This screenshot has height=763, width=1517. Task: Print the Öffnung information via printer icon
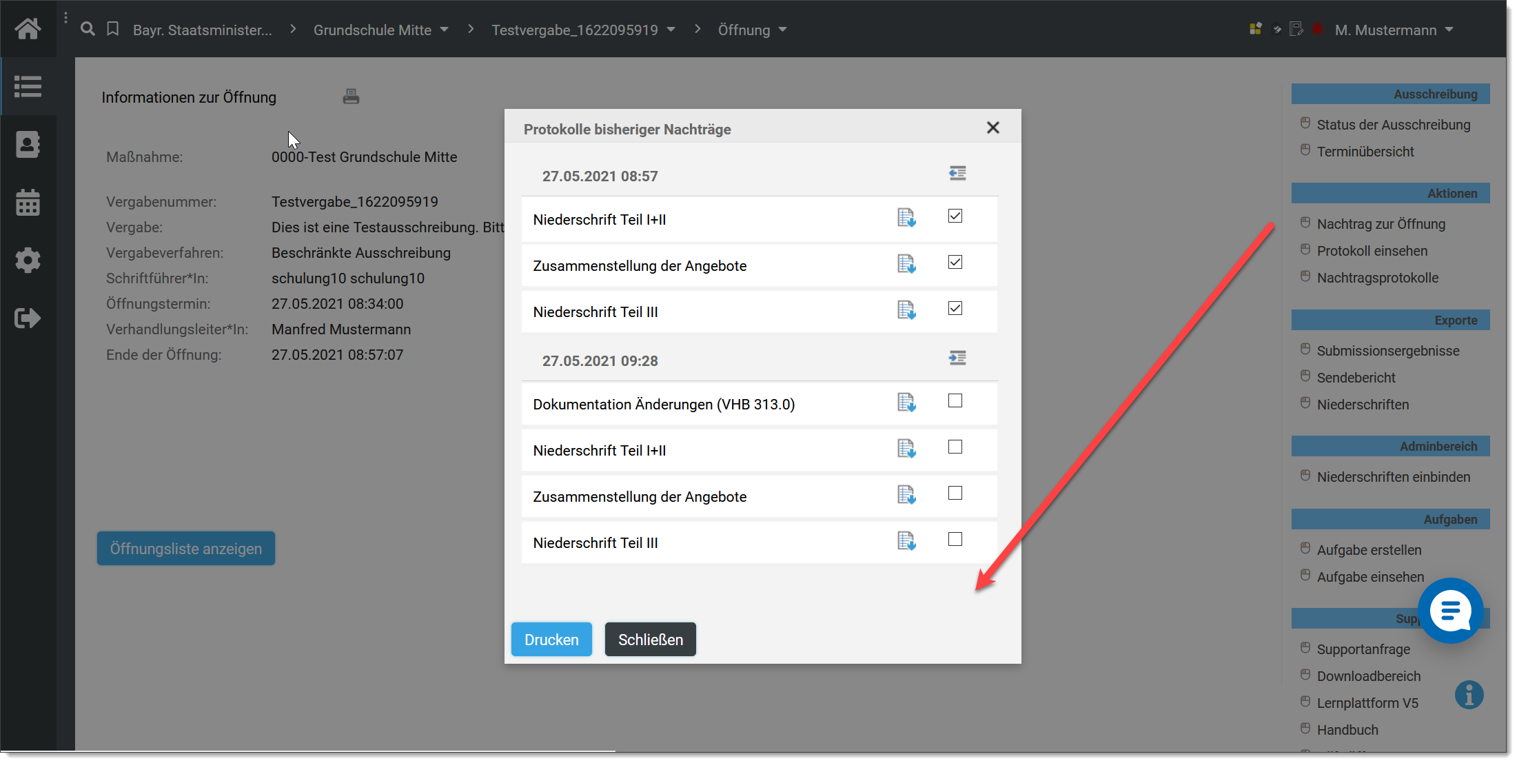click(351, 96)
